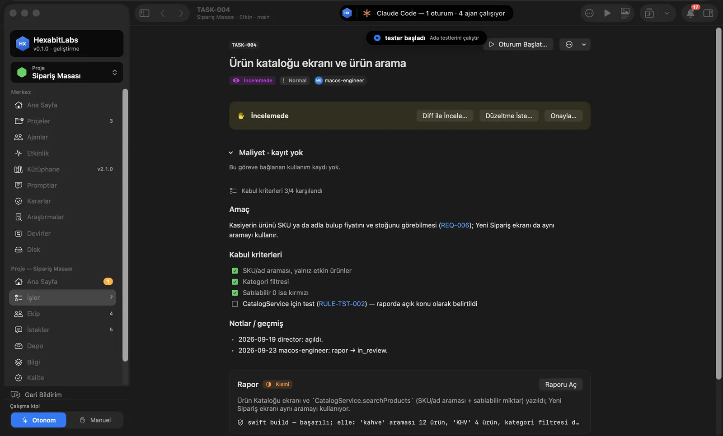The height and width of the screenshot is (436, 723).
Task: Open the task more-options dropdown
Action: pos(575,44)
